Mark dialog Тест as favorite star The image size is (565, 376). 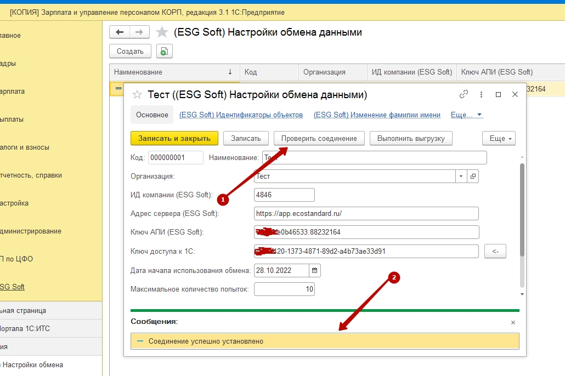click(137, 95)
